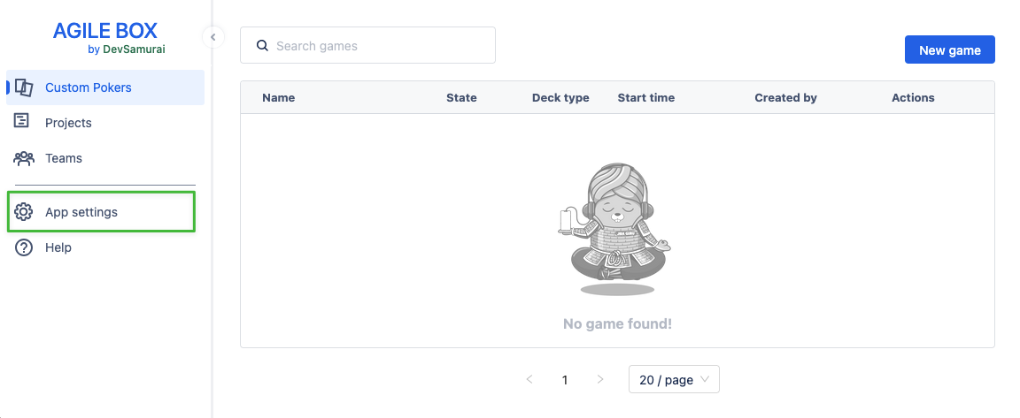The image size is (1020, 418).
Task: Focus the Search games input field
Action: click(381, 46)
